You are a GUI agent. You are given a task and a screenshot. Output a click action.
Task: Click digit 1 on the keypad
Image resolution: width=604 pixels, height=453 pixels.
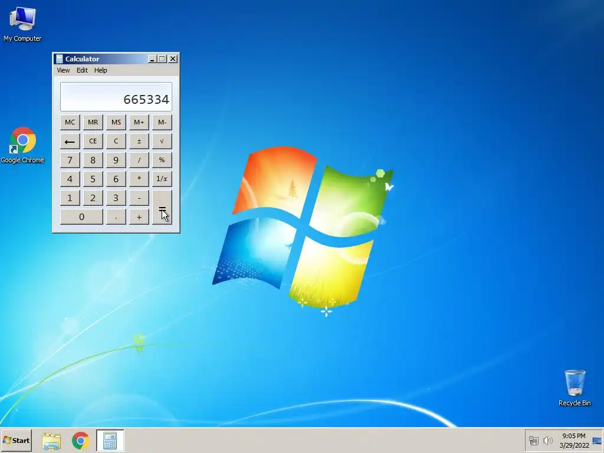pos(70,198)
